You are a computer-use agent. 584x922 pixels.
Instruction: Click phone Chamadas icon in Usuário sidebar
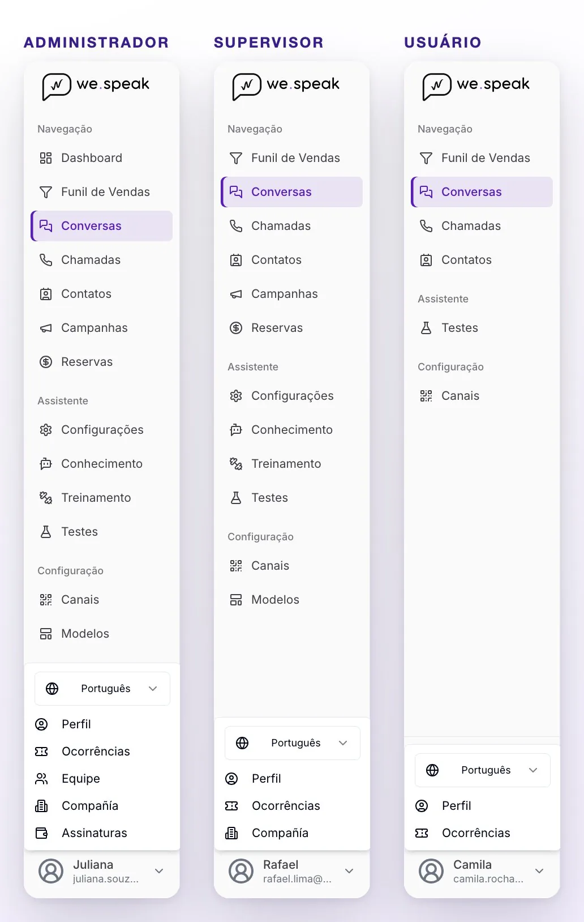click(x=426, y=226)
